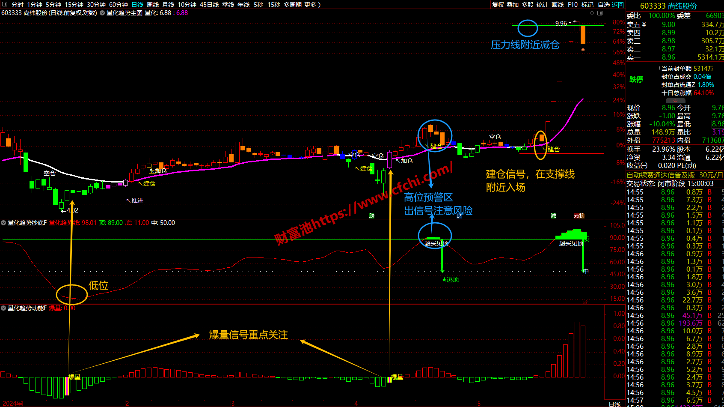Select the 5秒 period tab
This screenshot has width=724, height=407.
point(258,5)
